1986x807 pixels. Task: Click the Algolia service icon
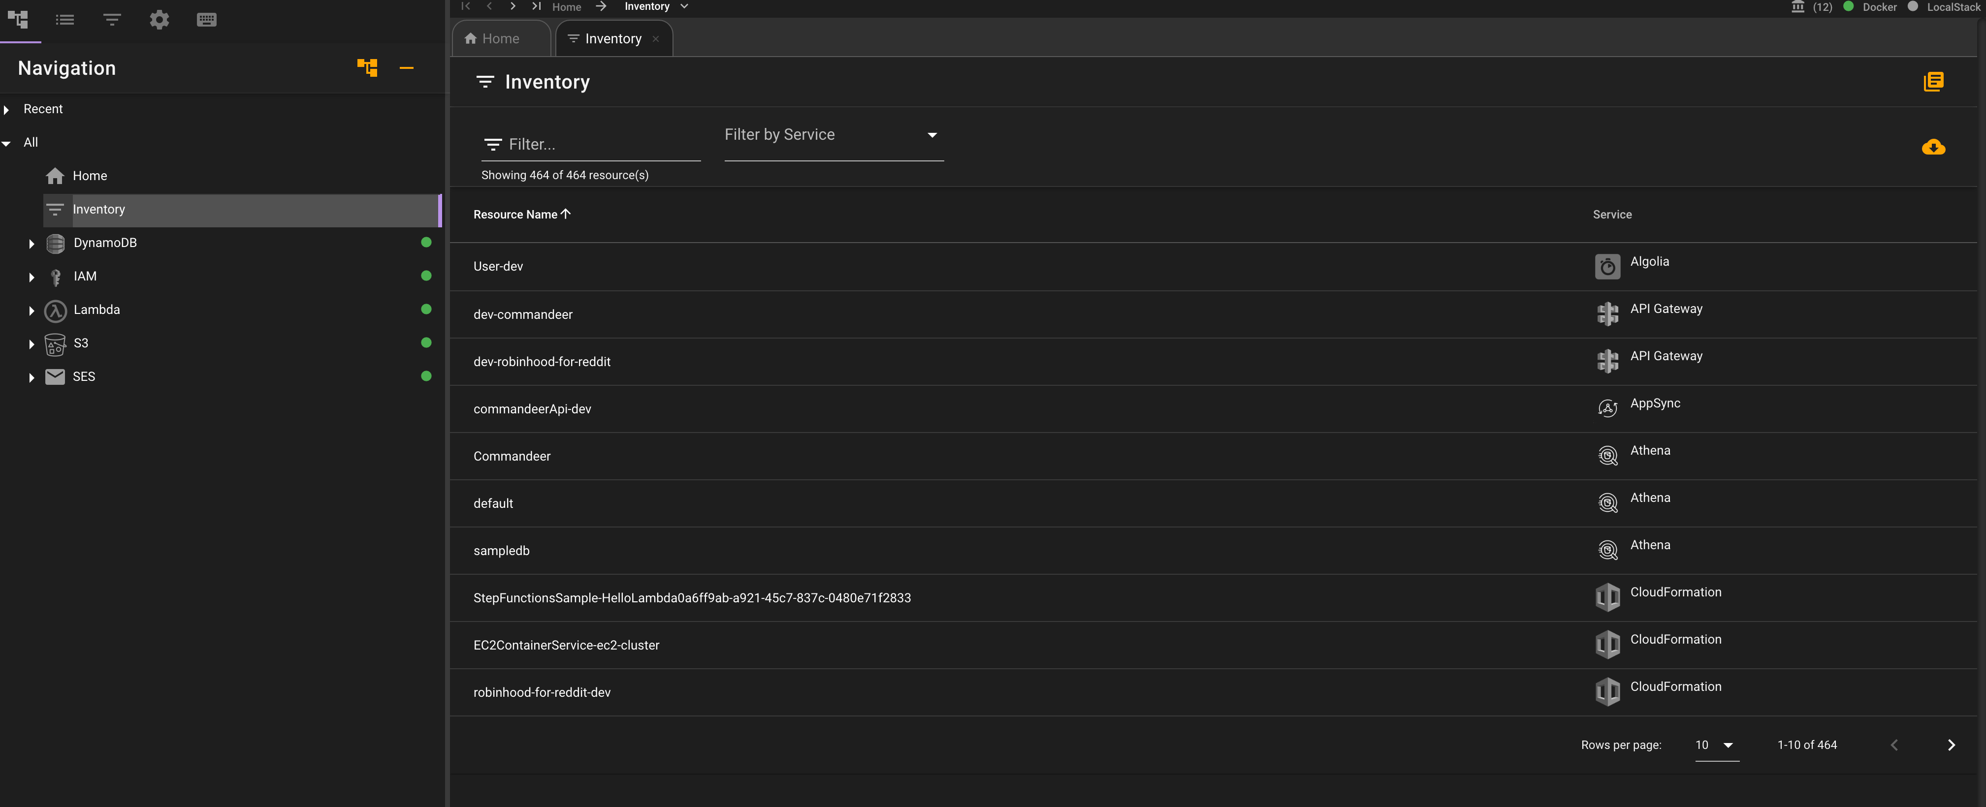click(1607, 267)
